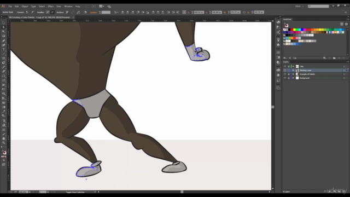Select the Hand tool
Viewport: 350px width, 197px height.
(4, 138)
